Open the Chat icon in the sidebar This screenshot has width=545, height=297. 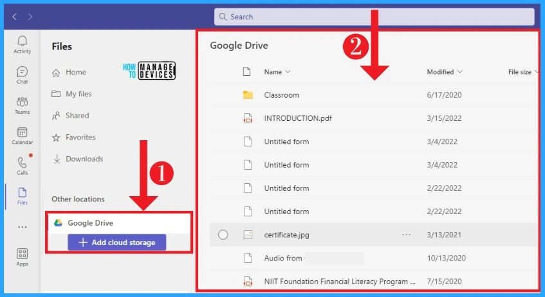[23, 71]
